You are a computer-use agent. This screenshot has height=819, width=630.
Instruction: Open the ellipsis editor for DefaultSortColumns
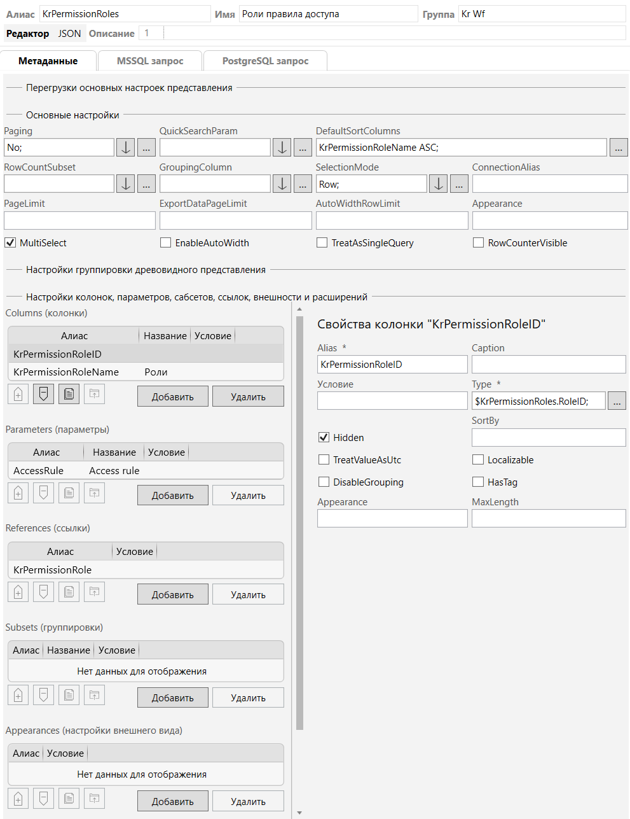pos(619,148)
